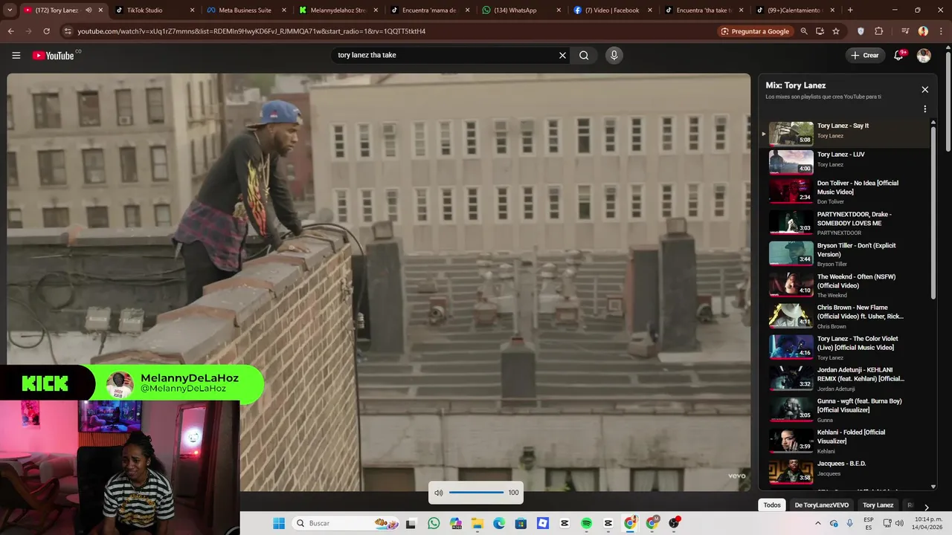Screen dimensions: 952x535
Task: Open the Chrome zoom magnifier icon
Action: [x=803, y=31]
